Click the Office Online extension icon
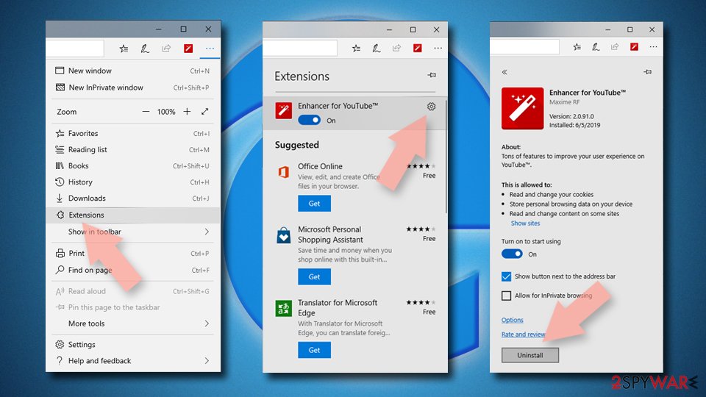The height and width of the screenshot is (397, 706). coord(283,172)
